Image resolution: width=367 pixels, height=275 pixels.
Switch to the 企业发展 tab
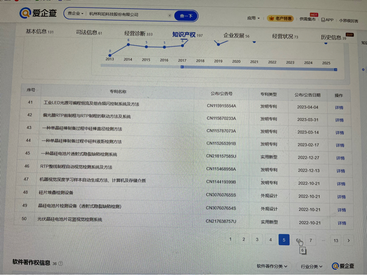[236, 36]
